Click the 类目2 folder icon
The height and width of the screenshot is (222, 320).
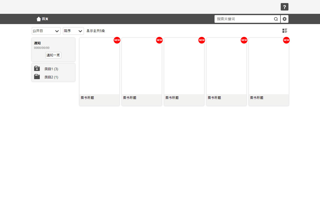[37, 77]
